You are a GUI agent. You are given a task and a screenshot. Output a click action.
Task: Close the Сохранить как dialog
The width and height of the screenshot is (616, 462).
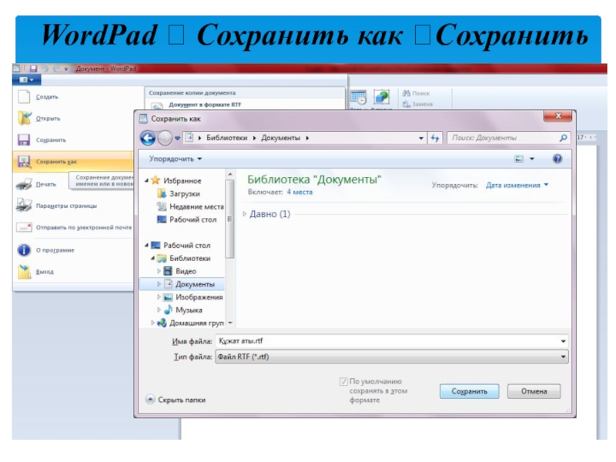click(x=557, y=116)
